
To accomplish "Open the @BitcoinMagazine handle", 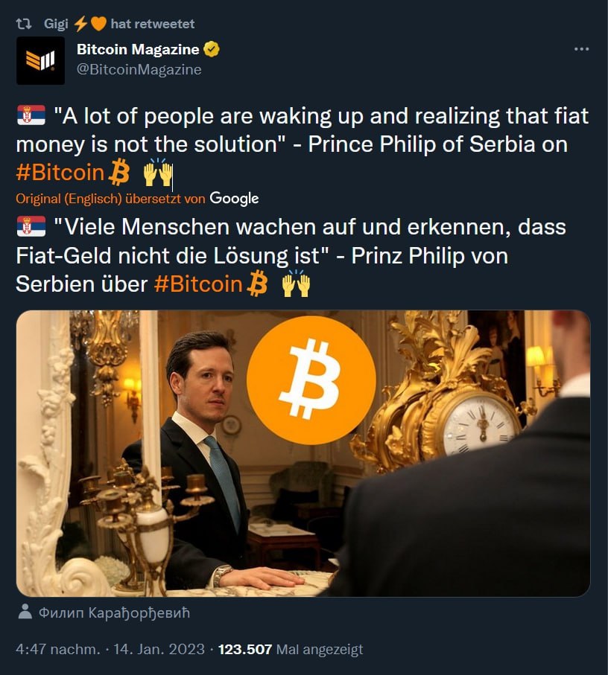I will [139, 69].
